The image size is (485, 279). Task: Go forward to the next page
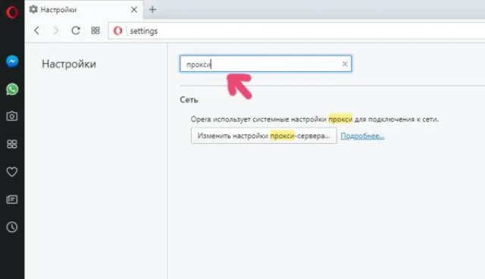click(x=55, y=30)
